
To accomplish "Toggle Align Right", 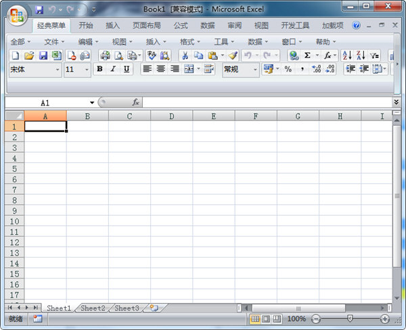I will [x=175, y=69].
